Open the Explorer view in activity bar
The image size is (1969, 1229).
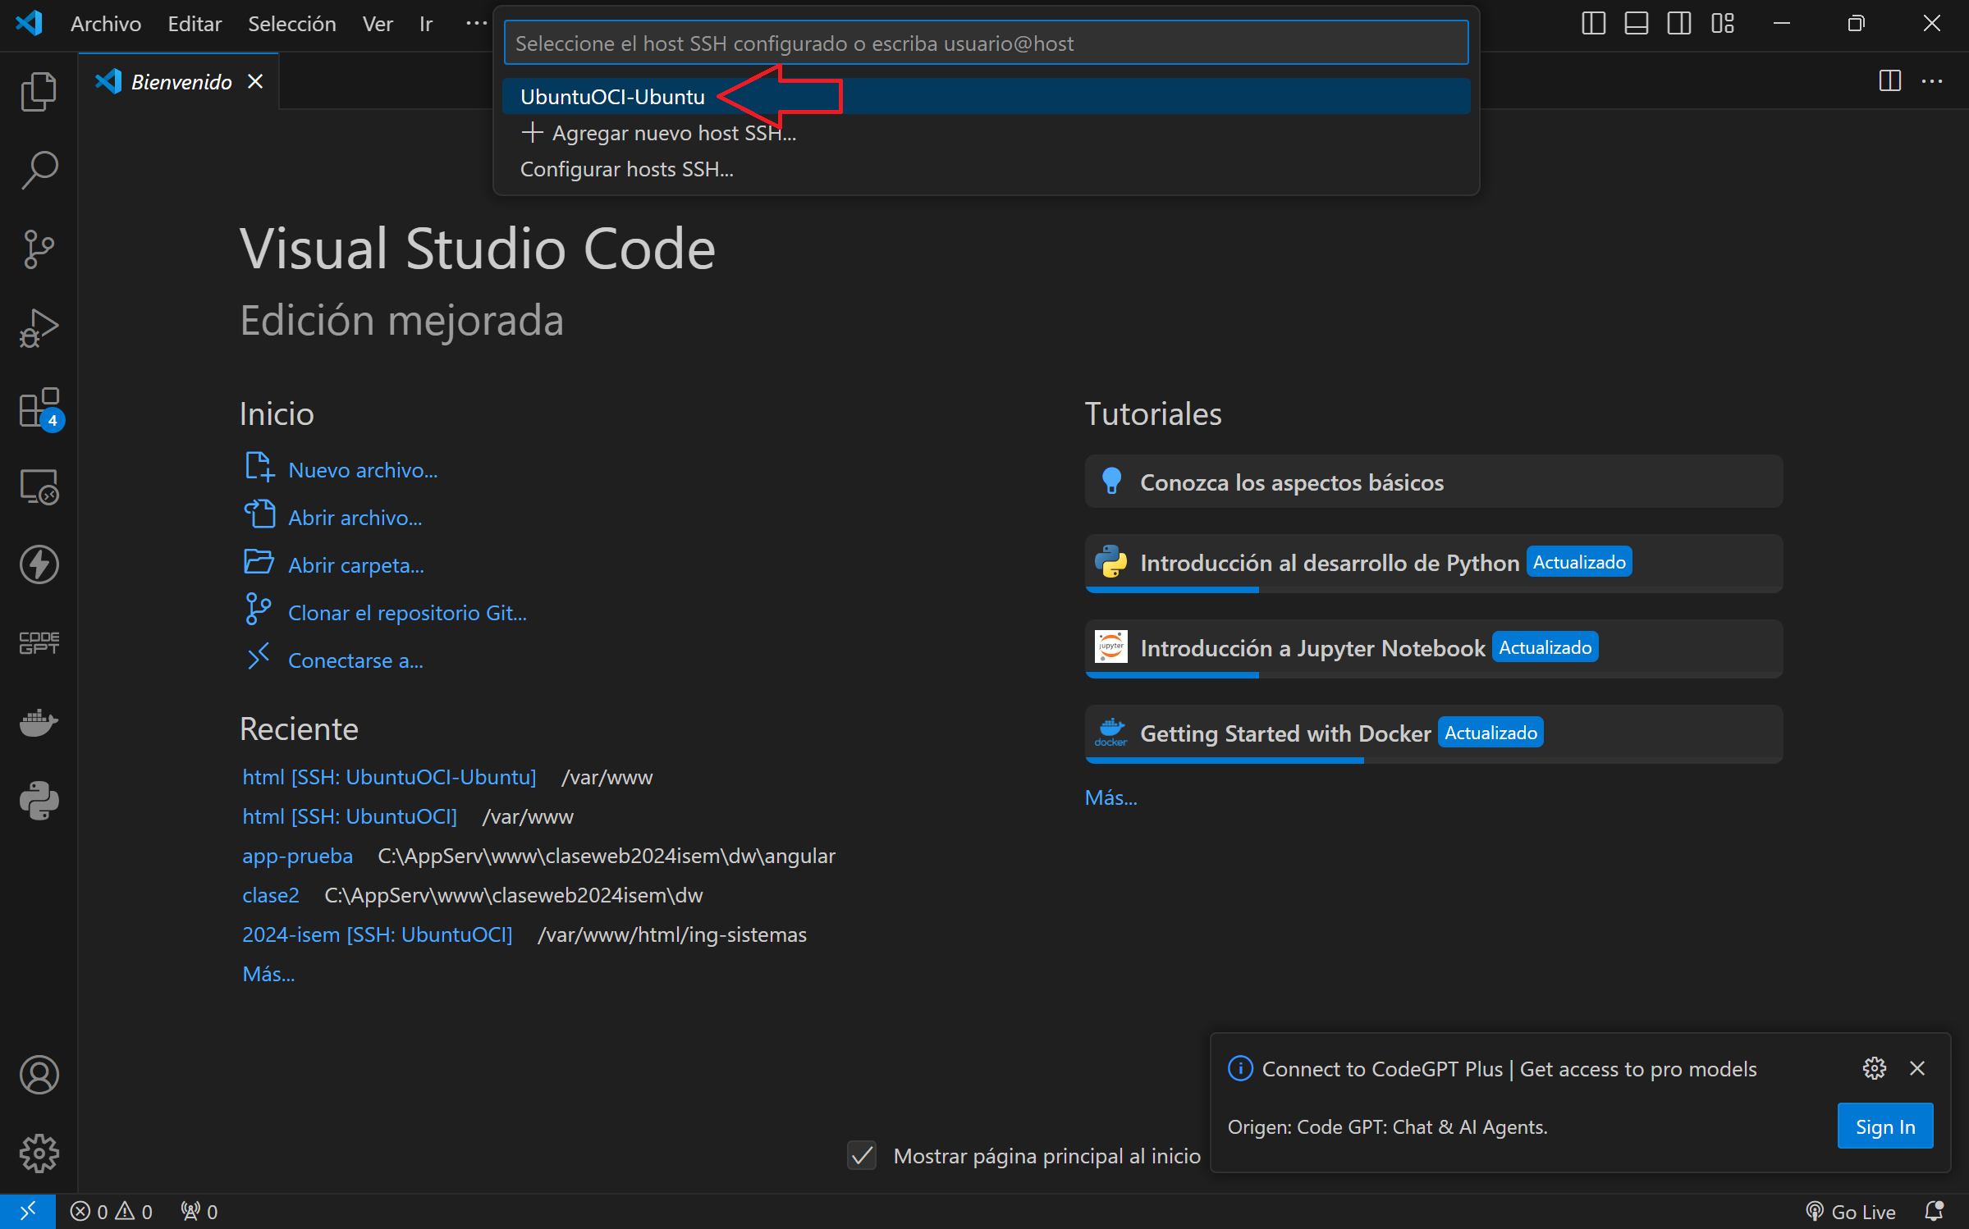(x=39, y=90)
